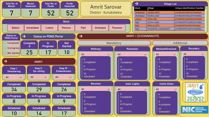Click the arrow icon beside Village List
The width and height of the screenshot is (209, 117).
point(137,4)
